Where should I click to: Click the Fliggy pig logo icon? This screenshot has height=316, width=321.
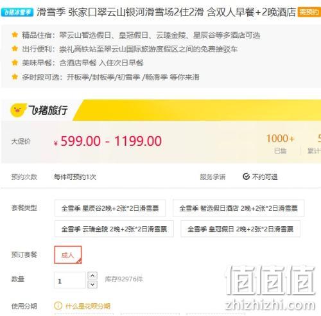click(18, 110)
